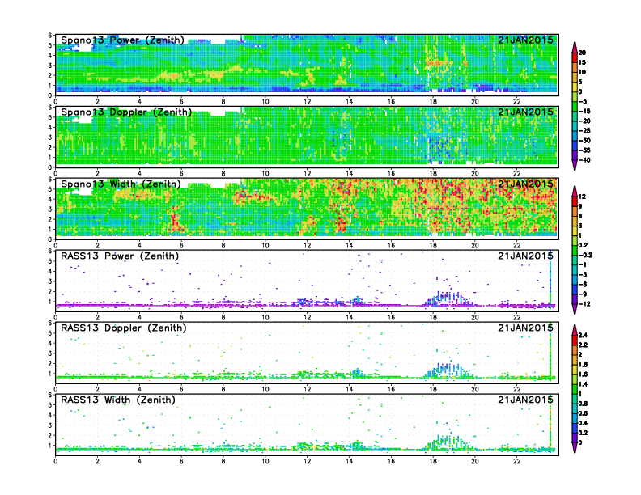
Task: Click the "1.4" label on the bottom colorbar
Action: coord(583,384)
